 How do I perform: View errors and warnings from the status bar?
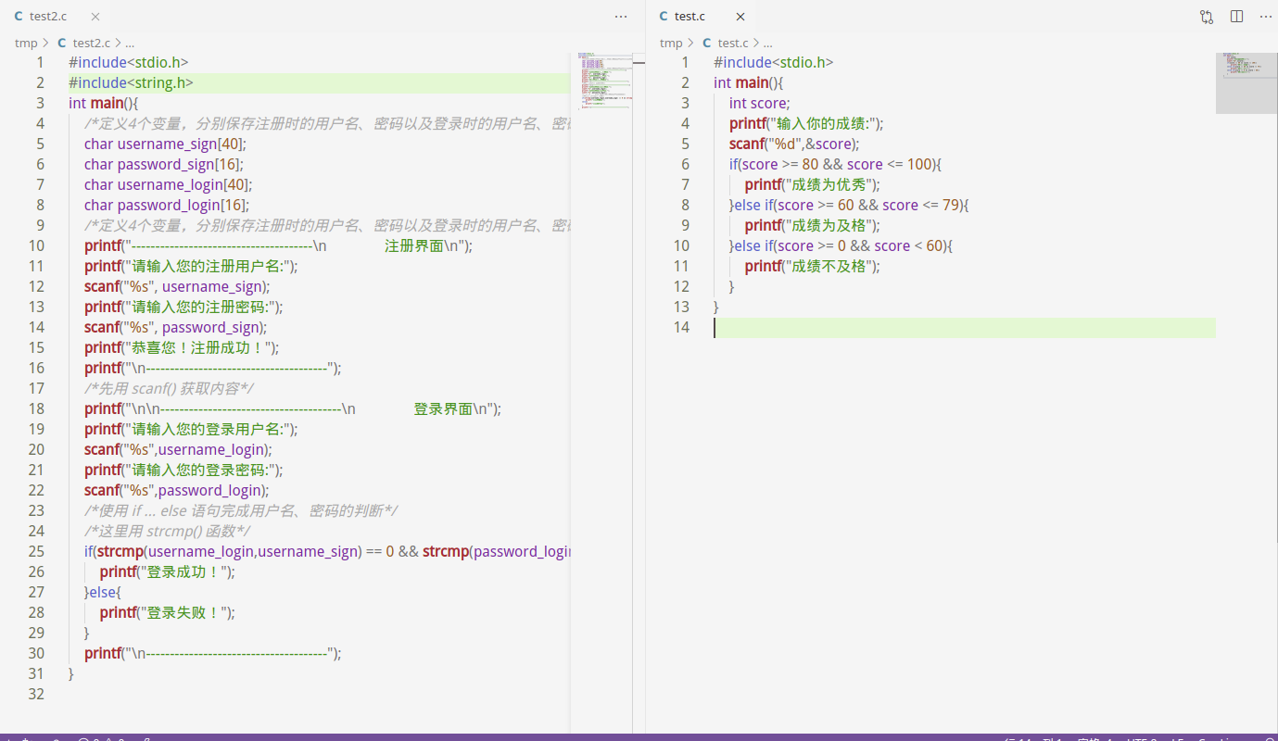coord(97,738)
